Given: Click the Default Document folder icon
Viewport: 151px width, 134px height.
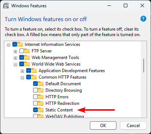Looking at the screenshot, I should [41, 84].
